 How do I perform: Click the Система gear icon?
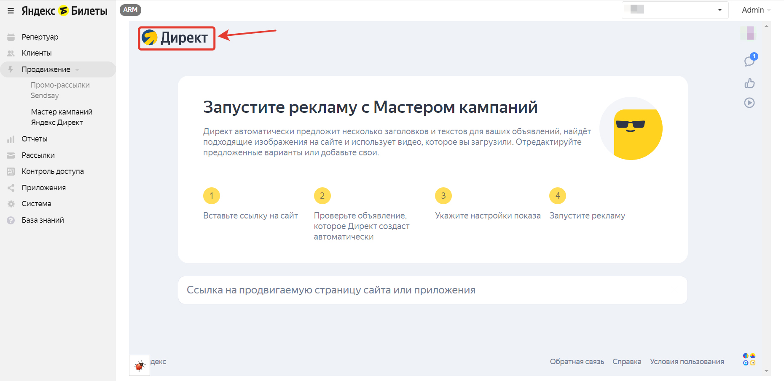[11, 204]
